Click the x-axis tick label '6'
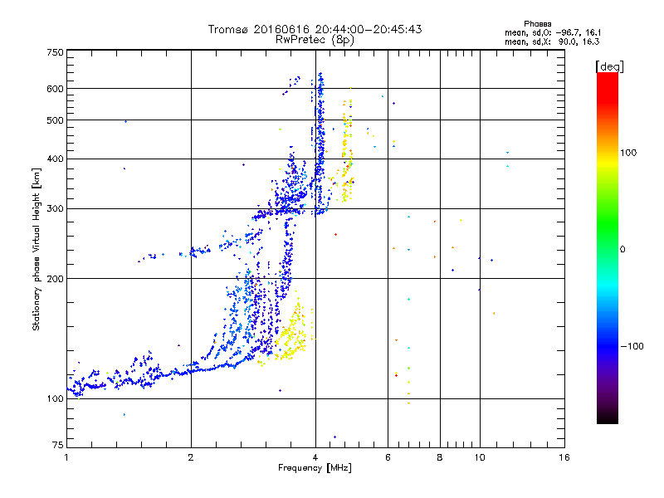The image size is (664, 498). 388,457
